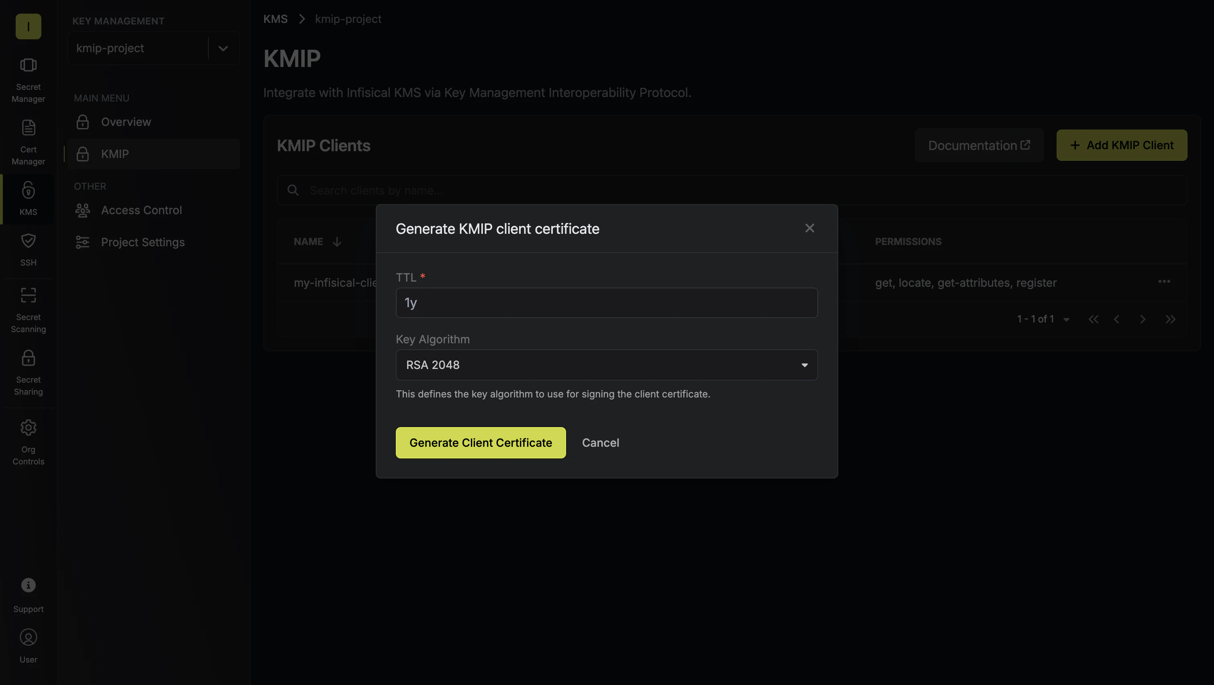Close the Generate KMIP certificate dialog

[809, 228]
